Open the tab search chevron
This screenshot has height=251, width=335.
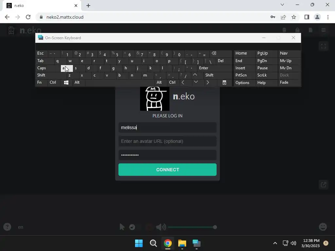point(282,5)
